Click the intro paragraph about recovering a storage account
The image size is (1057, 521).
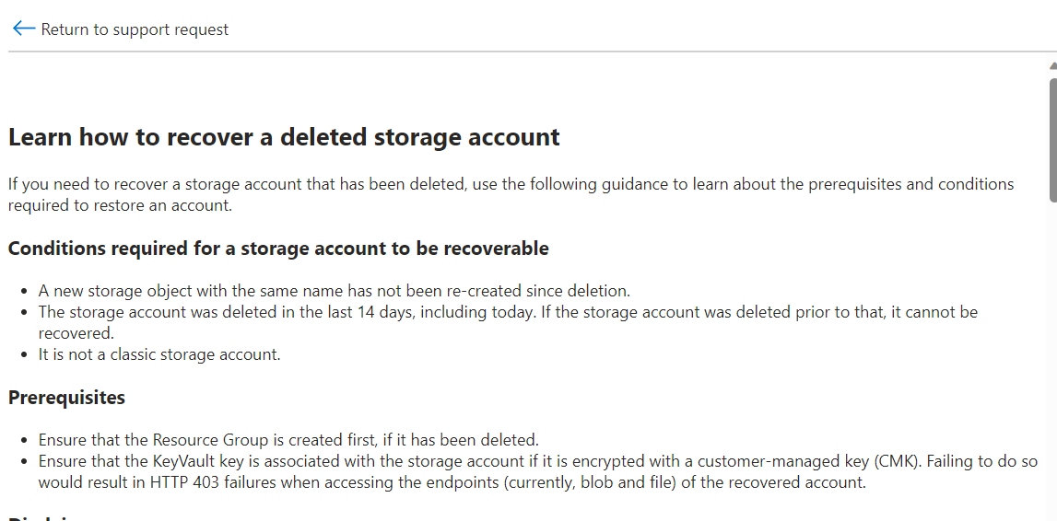[511, 194]
